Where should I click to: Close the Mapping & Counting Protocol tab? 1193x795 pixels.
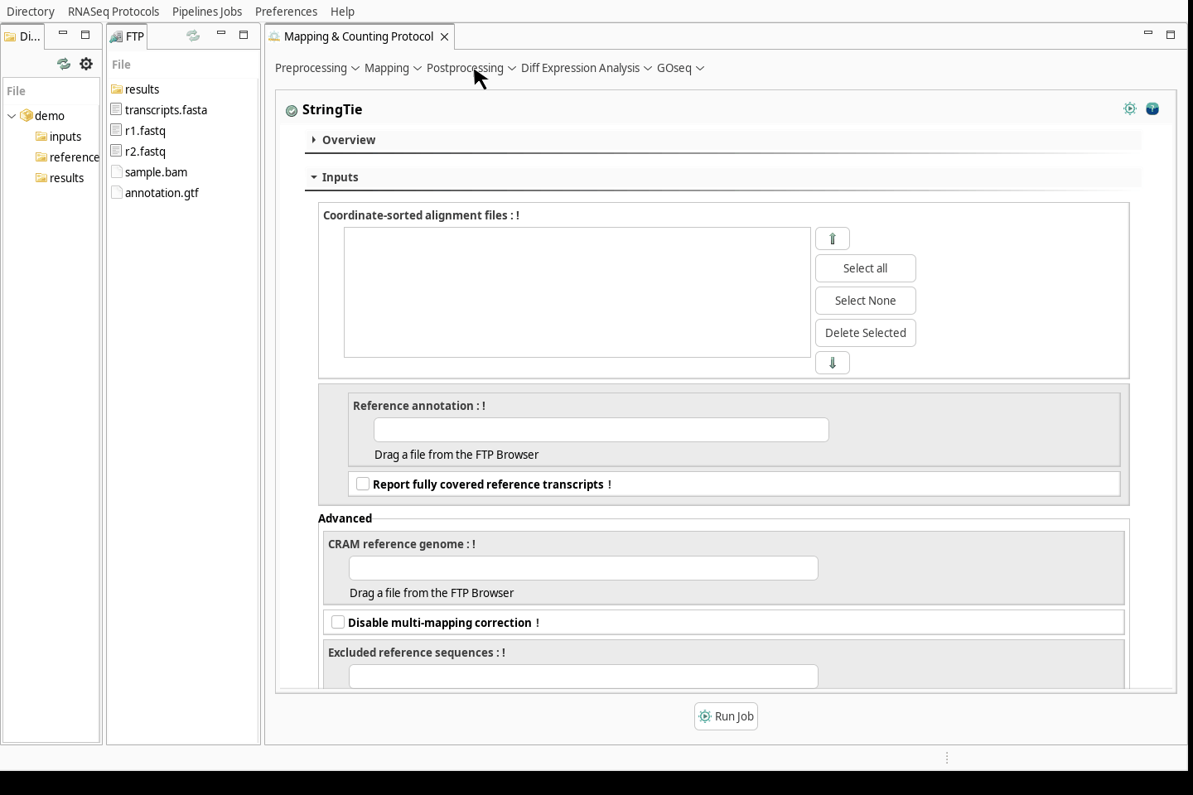(445, 36)
